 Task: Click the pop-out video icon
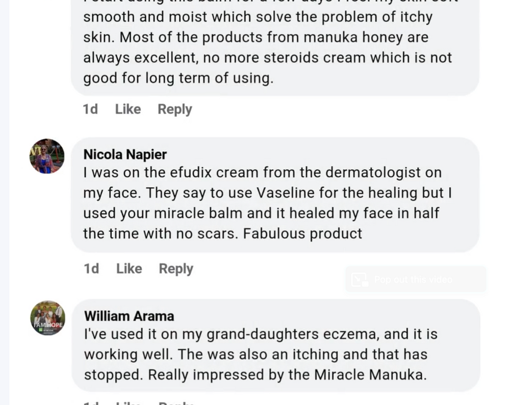coord(360,279)
